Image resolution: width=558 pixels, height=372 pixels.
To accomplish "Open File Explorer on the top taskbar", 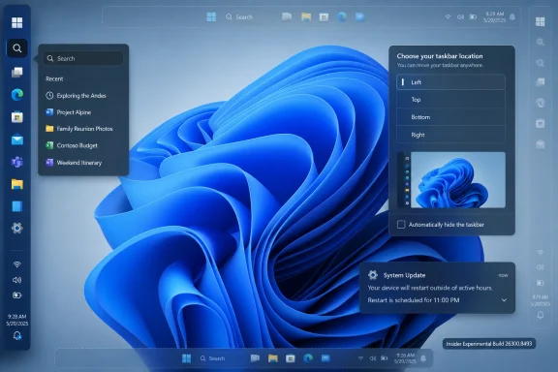I will pos(306,16).
